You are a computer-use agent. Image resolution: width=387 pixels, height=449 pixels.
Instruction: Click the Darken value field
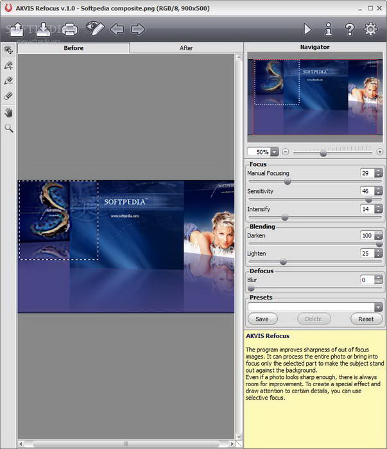coord(367,235)
